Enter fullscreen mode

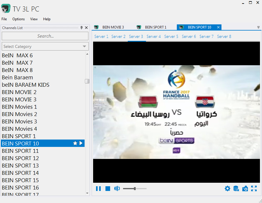(x=254, y=189)
